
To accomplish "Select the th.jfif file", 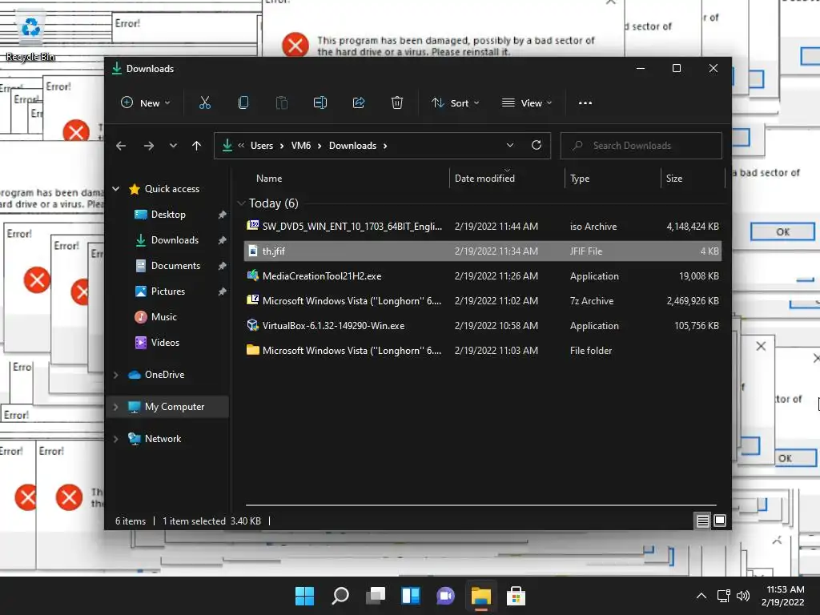I will [x=483, y=251].
